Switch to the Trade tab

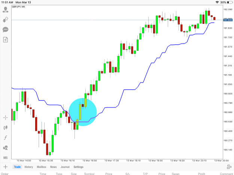click(x=17, y=167)
